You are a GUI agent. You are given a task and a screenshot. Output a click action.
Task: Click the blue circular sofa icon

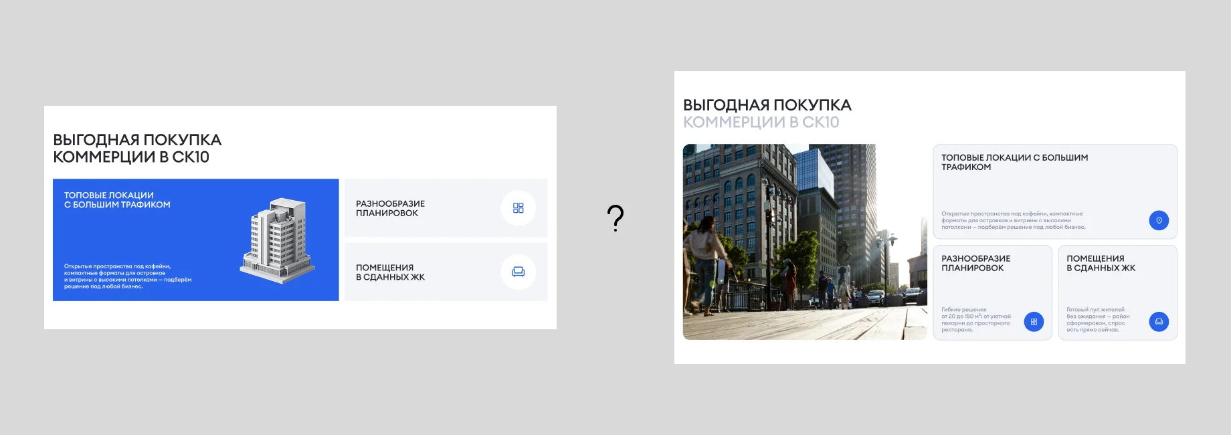click(1159, 322)
